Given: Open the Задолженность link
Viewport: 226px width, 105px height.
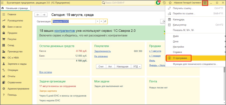Looking at the screenshot, I should pos(102,51).
